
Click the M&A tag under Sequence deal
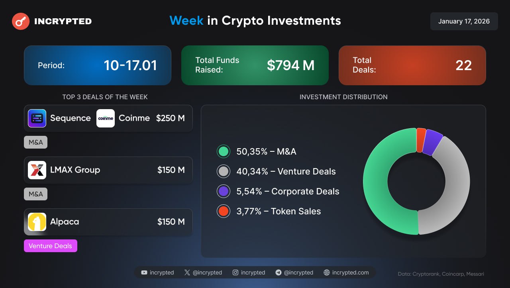36,142
